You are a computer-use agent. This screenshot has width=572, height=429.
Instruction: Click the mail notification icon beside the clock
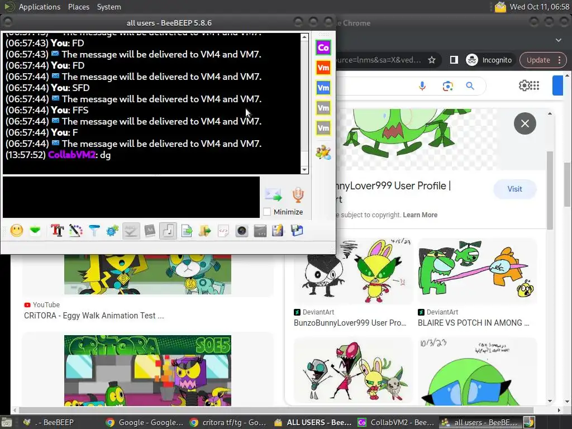click(x=500, y=7)
